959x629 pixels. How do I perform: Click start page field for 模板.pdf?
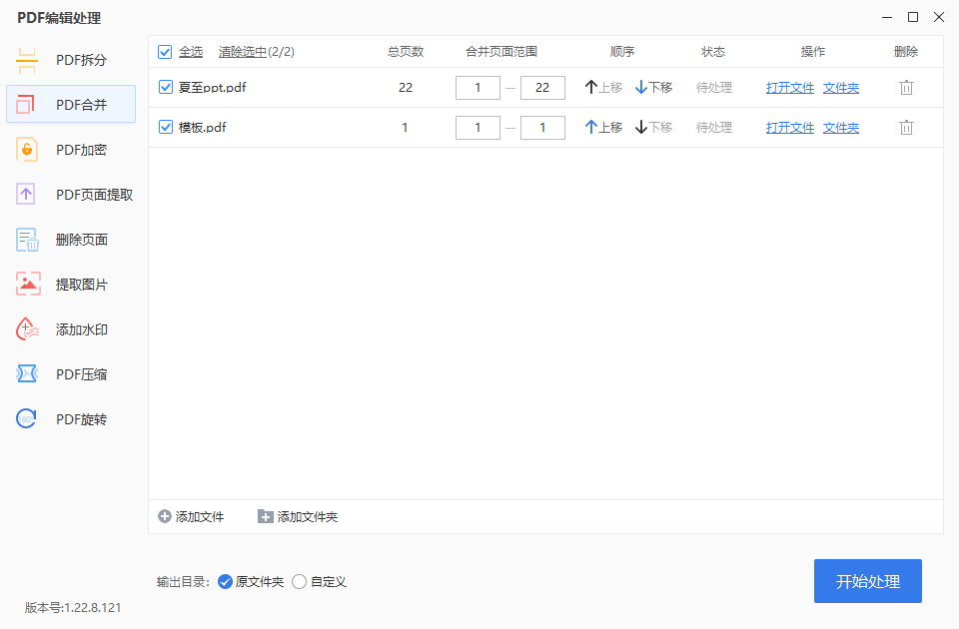pos(478,127)
